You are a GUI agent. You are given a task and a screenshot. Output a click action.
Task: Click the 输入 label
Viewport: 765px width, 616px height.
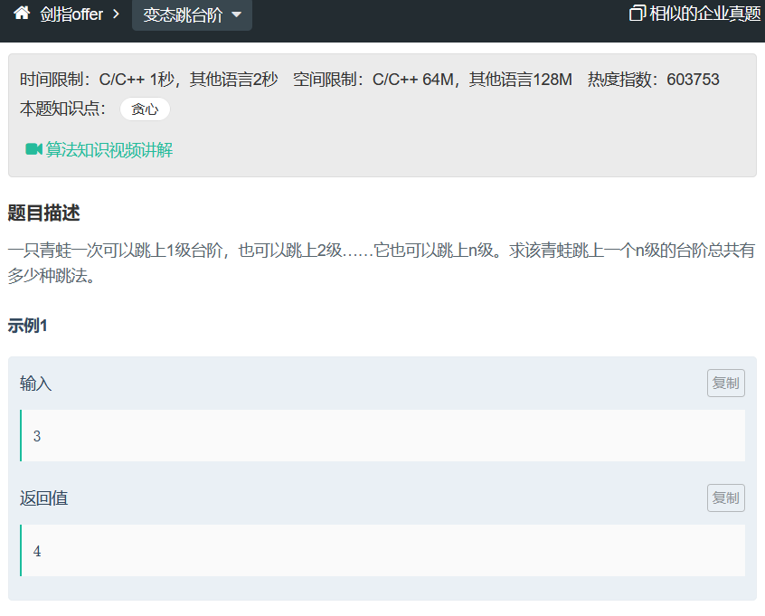coord(35,384)
